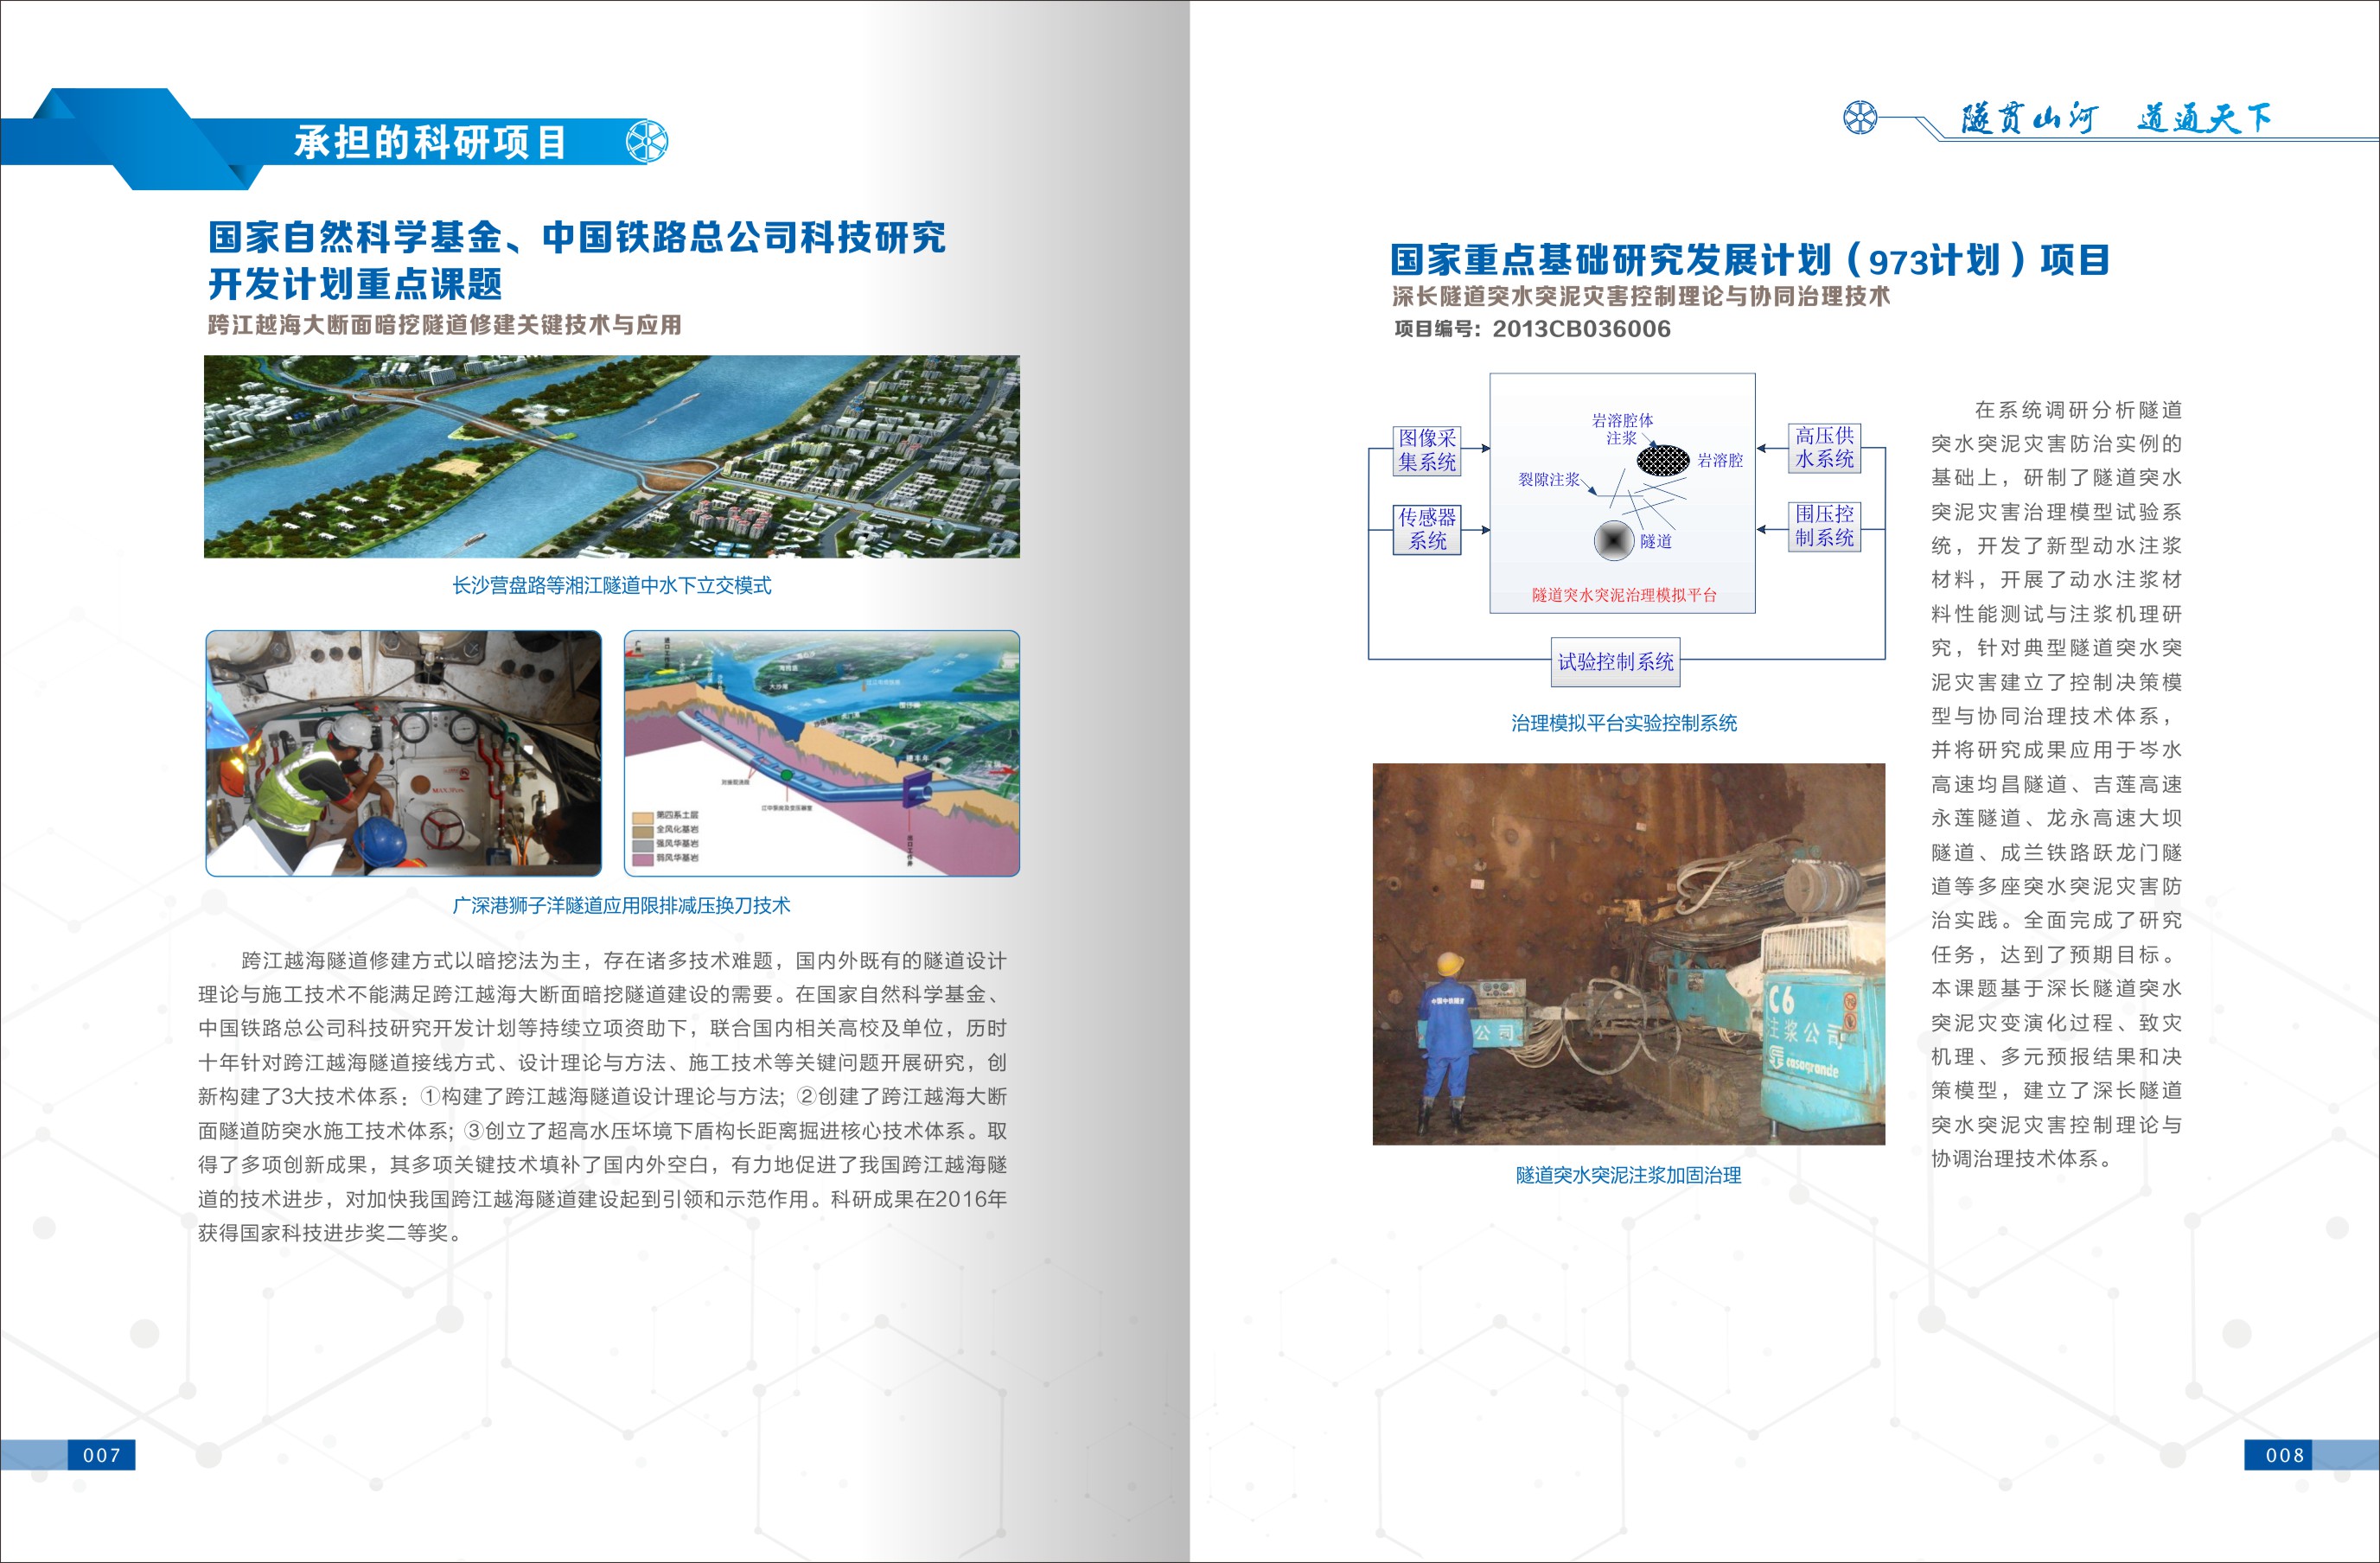
Task: Click the 973计划 project title heading
Action: (1749, 260)
